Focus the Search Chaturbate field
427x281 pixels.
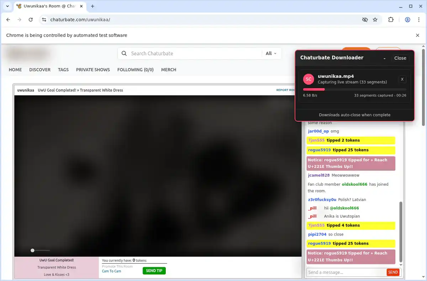195,53
